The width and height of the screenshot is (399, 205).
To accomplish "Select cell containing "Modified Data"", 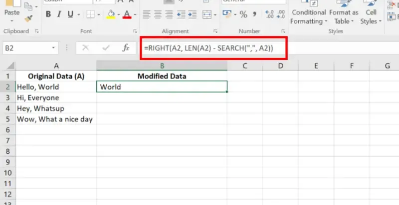I will tap(162, 76).
